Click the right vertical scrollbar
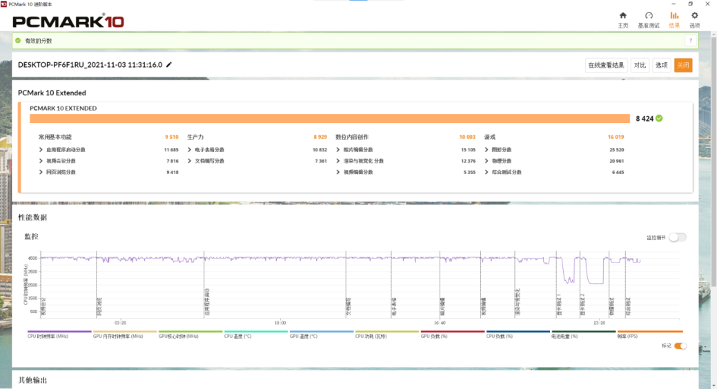 click(714, 207)
